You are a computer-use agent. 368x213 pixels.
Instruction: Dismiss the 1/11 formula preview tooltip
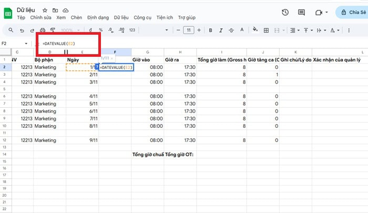(x=111, y=58)
